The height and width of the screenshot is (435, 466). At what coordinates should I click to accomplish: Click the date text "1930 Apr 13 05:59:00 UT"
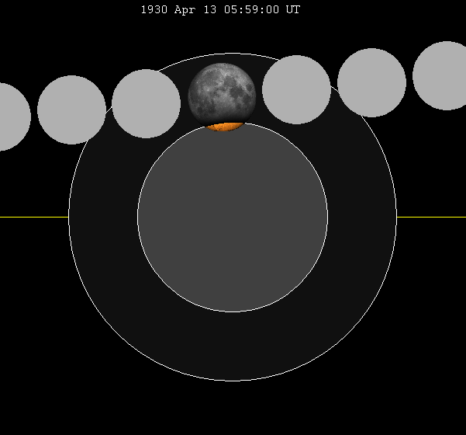220,10
